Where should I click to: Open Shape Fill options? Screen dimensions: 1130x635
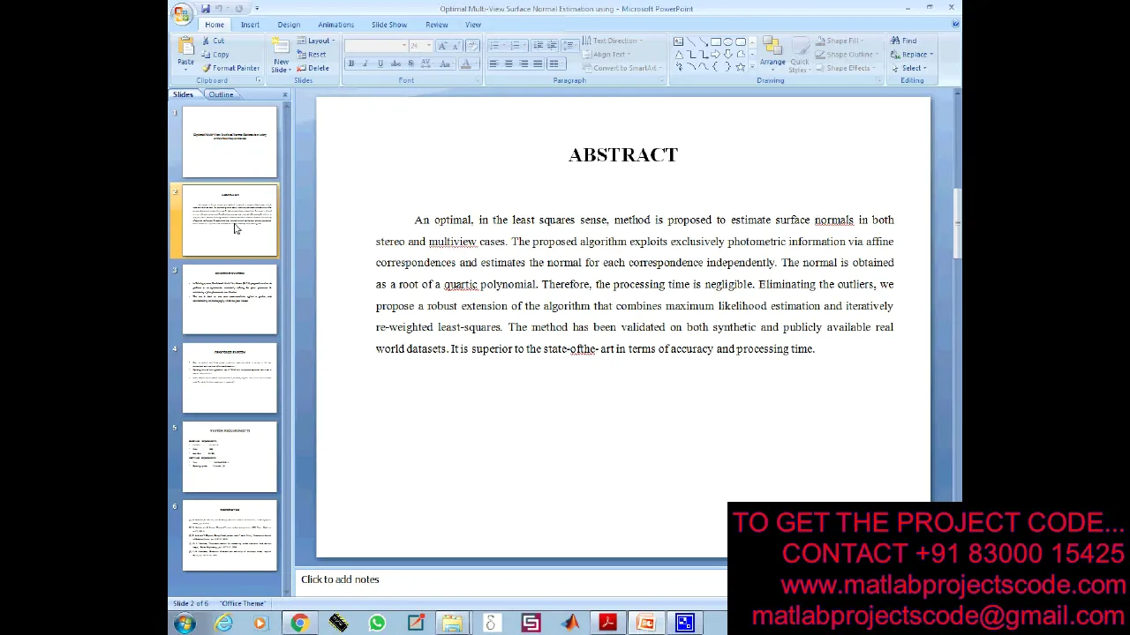coord(838,41)
